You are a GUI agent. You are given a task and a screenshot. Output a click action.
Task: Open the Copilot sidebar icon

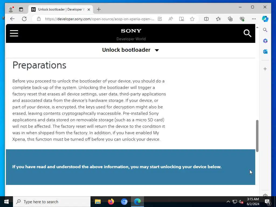coord(265,19)
